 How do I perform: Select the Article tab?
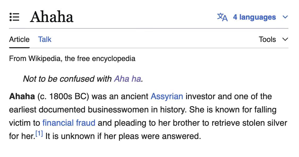pyautogui.click(x=19, y=40)
